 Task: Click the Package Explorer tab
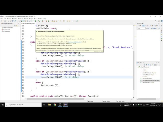tap(7, 24)
